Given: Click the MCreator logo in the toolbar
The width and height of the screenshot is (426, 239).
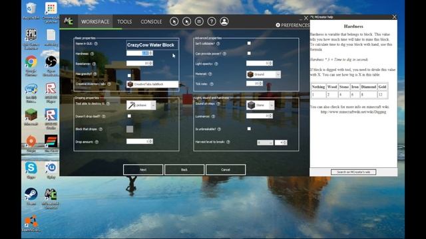Looking at the screenshot, I should click(x=68, y=21).
